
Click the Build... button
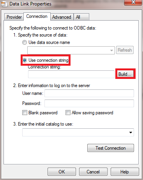[125, 74]
